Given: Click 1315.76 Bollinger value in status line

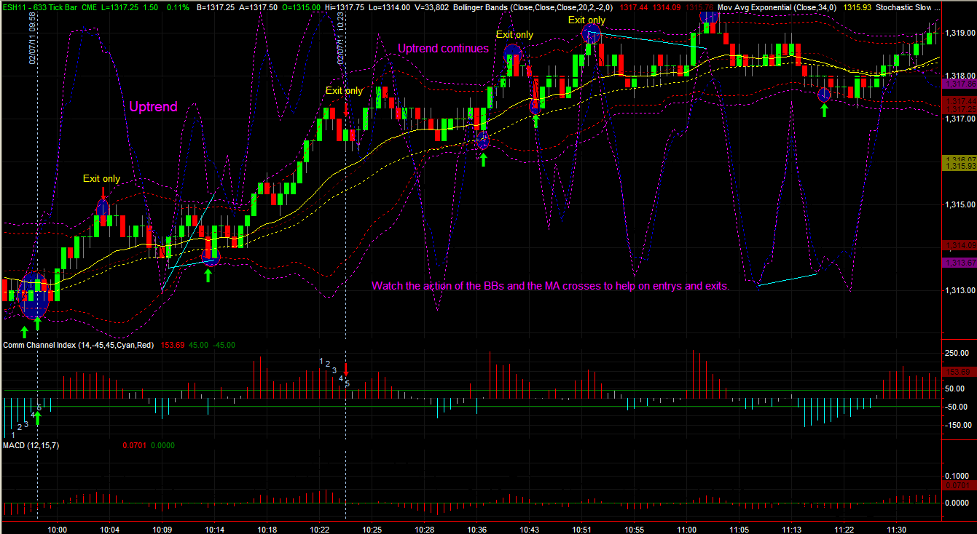Looking at the screenshot, I should [x=699, y=7].
